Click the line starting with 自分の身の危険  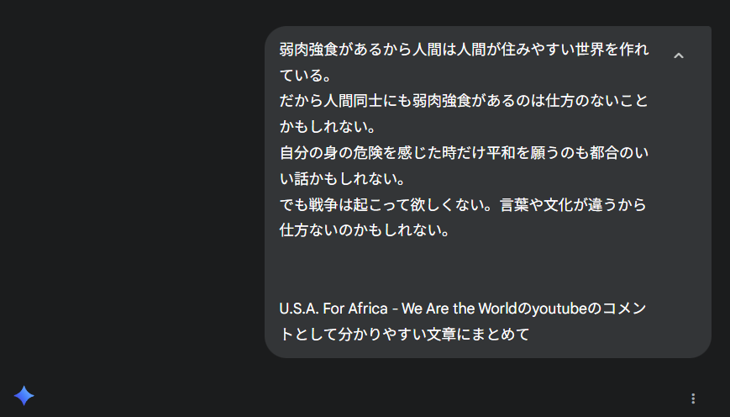pyautogui.click(x=464, y=153)
